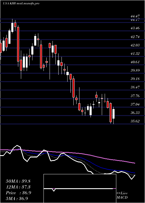Click the tall red candle dropping from 43.7

18,44
